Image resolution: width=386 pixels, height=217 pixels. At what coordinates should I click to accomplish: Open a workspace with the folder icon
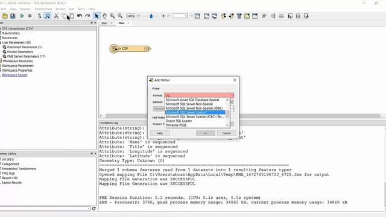[5, 16]
